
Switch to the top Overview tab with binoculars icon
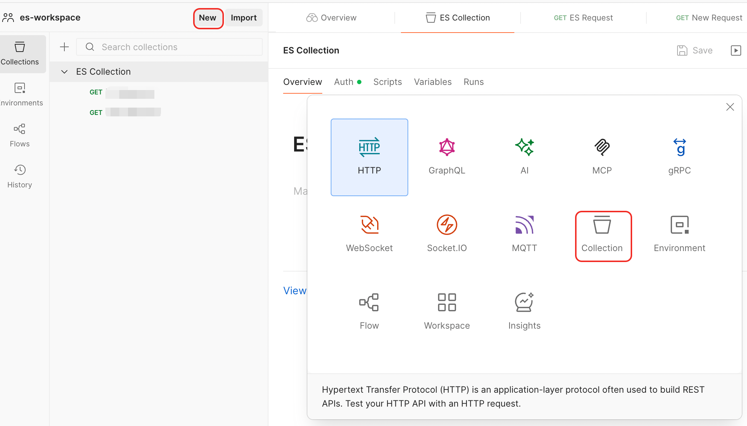pos(331,18)
